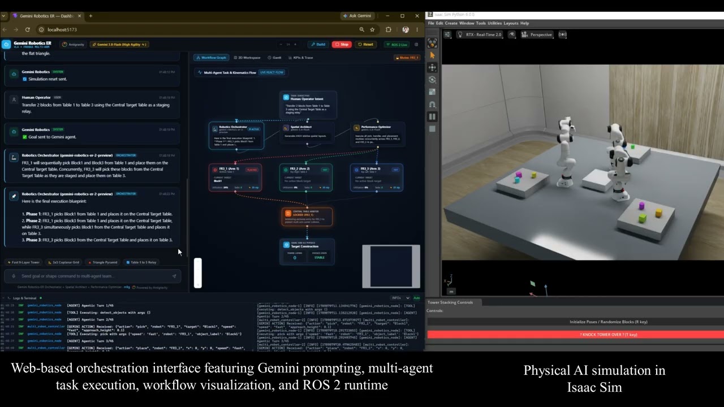Click the Isaac Sim select arrow tool
Screen dimensions: 724x407
tap(432, 55)
